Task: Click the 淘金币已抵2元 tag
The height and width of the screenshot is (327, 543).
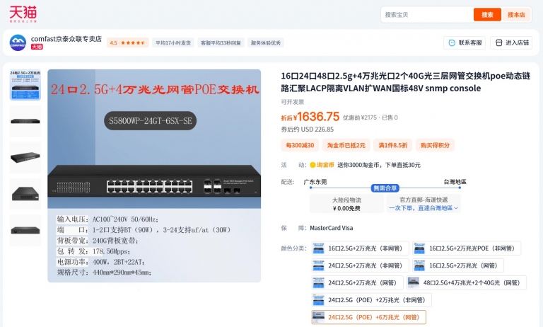Action: pyautogui.click(x=346, y=145)
